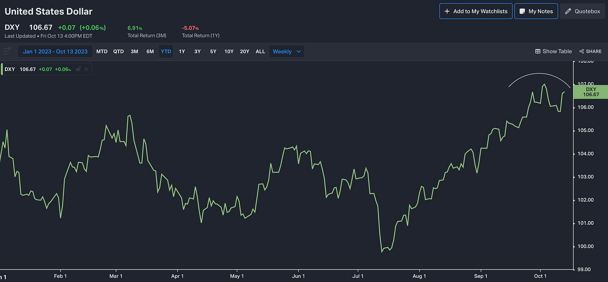
Task: Show the 20Y range
Action: click(x=244, y=51)
